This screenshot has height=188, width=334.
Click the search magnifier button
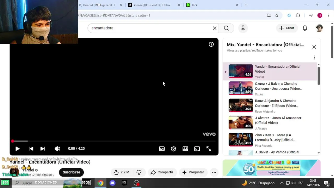pyautogui.click(x=226, y=28)
